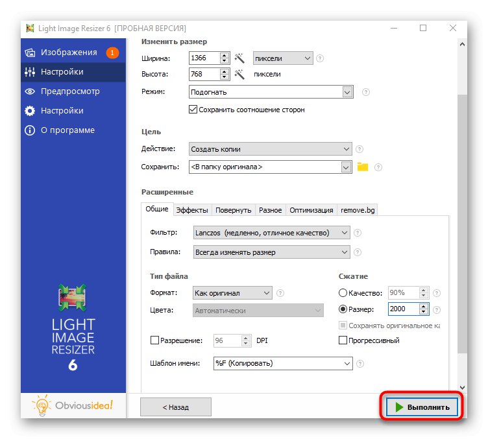Increase Качество with spinner up arrow
Image resolution: width=488 pixels, height=439 pixels.
(423, 290)
